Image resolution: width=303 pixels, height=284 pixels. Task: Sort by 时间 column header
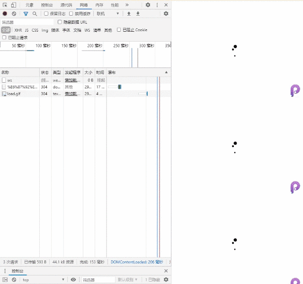tap(100, 72)
